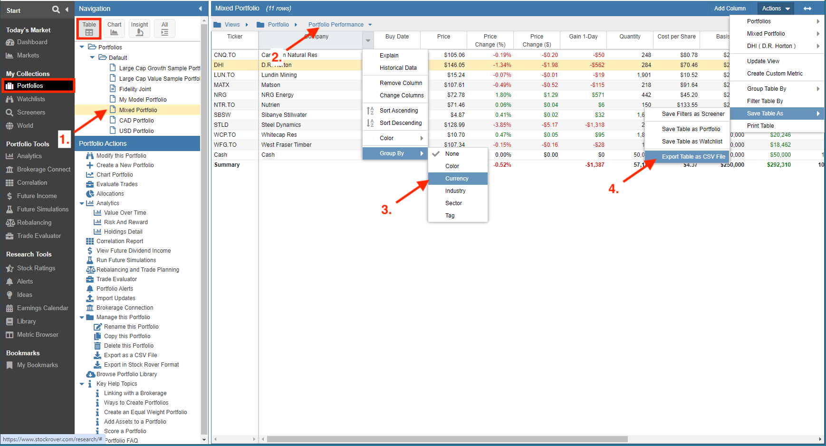Choose Sort Ascending in column menu
The image size is (826, 446).
(x=395, y=111)
